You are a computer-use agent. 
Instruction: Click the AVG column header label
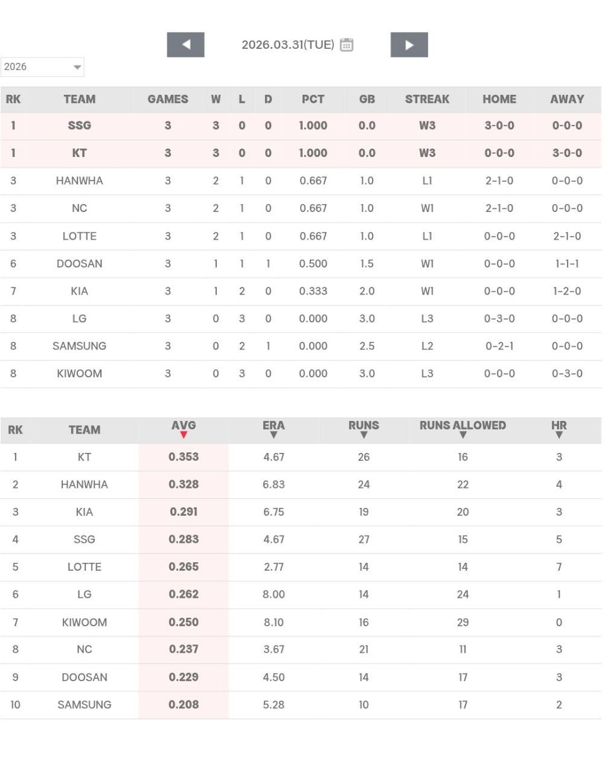(x=184, y=425)
